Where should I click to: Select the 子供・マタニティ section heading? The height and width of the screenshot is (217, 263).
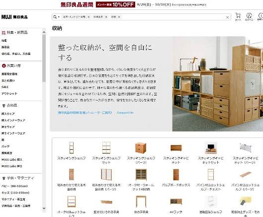tap(20, 178)
